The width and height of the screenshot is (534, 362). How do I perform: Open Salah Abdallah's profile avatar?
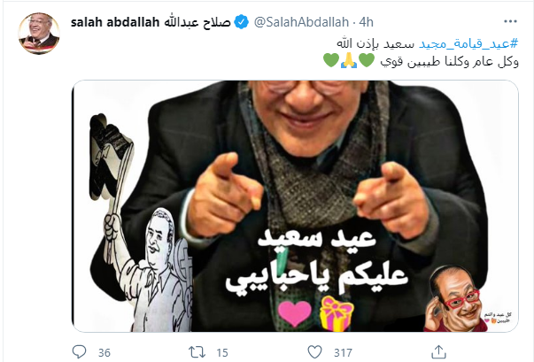click(x=39, y=34)
